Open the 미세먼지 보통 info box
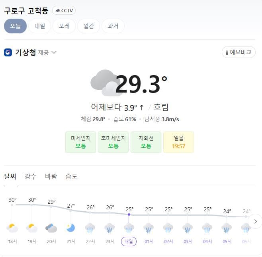The image size is (262, 257). 80,142
